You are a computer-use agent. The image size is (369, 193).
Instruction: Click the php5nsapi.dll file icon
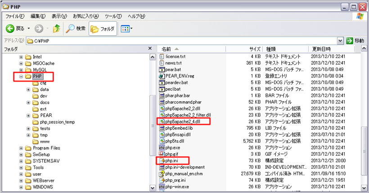pos(162,135)
